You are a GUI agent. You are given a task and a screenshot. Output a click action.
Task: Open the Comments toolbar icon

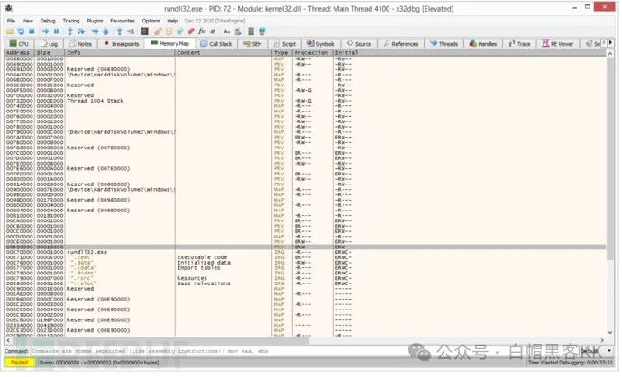pyautogui.click(x=169, y=31)
